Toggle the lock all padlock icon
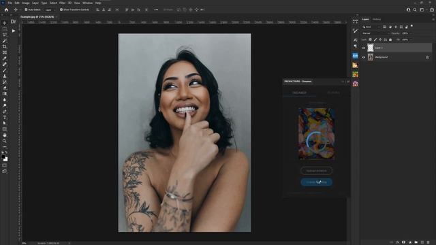The height and width of the screenshot is (245, 436). (390, 39)
